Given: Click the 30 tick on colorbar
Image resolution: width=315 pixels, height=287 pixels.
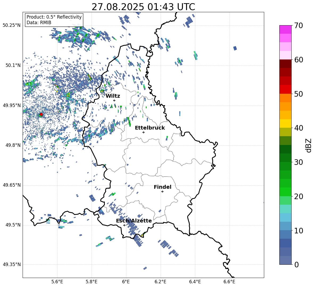Looking at the screenshot, I should (x=299, y=162).
